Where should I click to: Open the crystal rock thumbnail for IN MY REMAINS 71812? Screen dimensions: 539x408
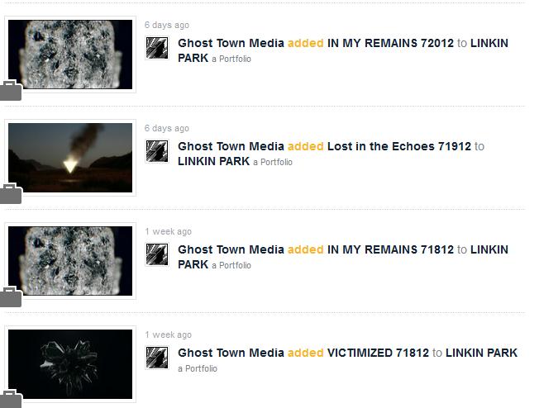coord(70,261)
